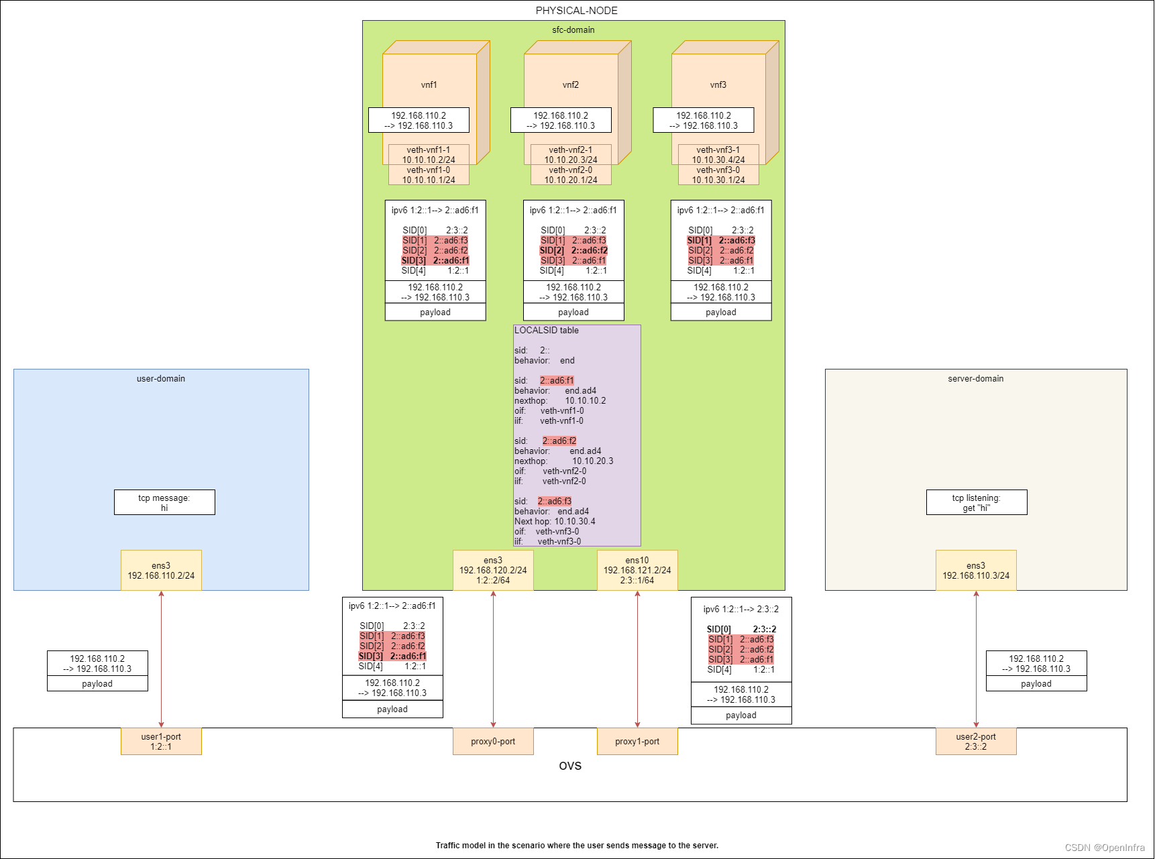Click the LOCALSID table title
This screenshot has height=859, width=1155.
tap(546, 331)
